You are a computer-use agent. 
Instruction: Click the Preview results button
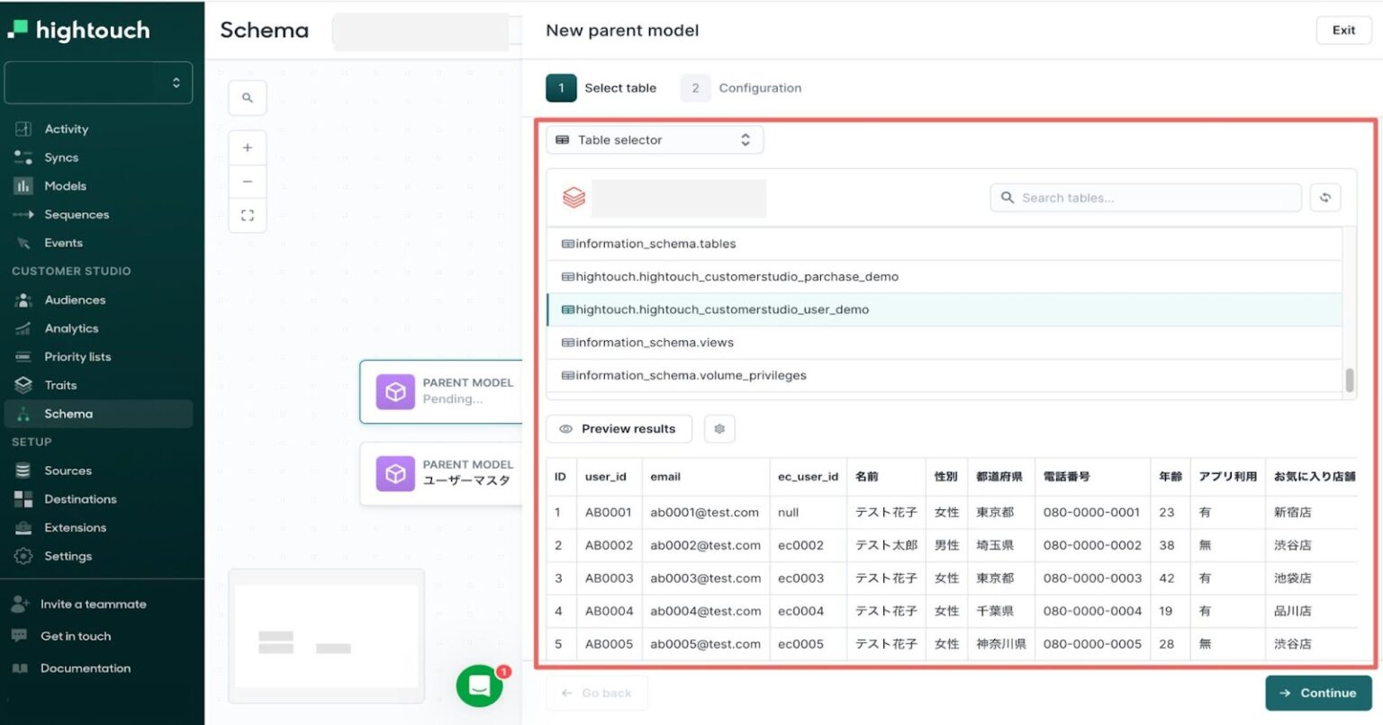click(618, 428)
